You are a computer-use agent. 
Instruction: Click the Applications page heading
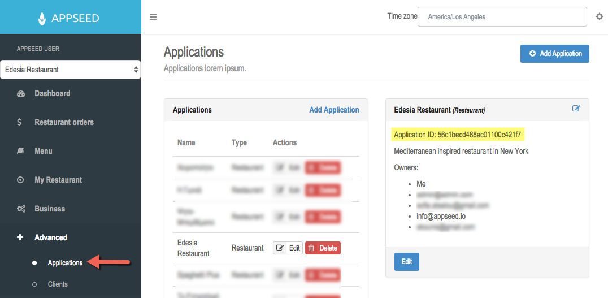point(193,52)
